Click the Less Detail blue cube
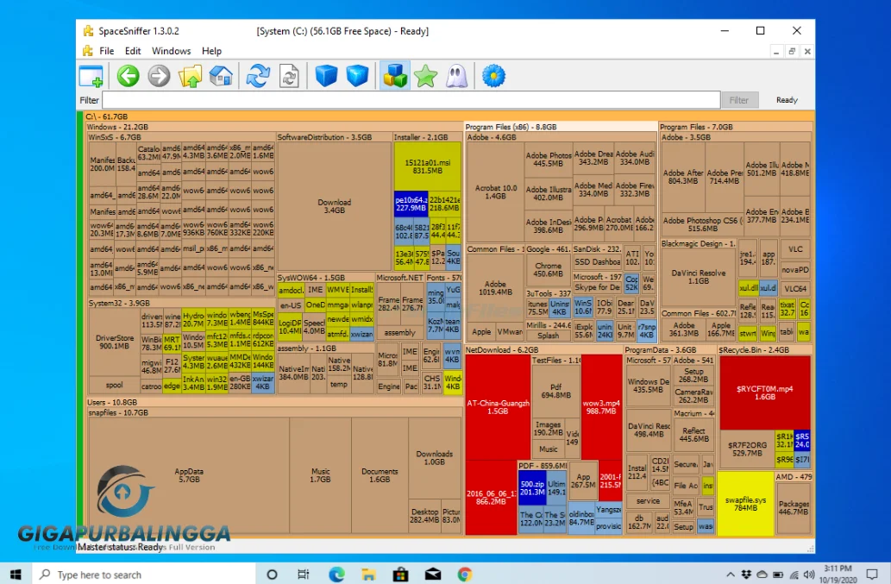Image resolution: width=891 pixels, height=584 pixels. (327, 76)
